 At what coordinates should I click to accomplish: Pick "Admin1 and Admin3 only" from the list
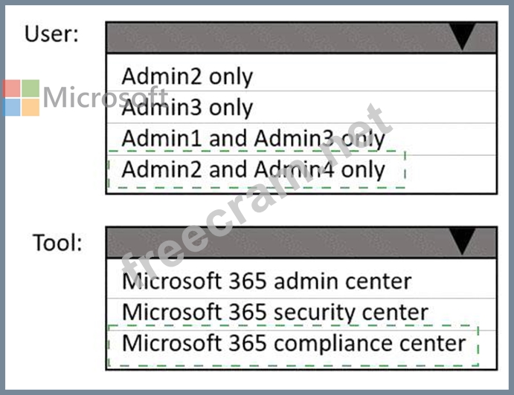253,139
